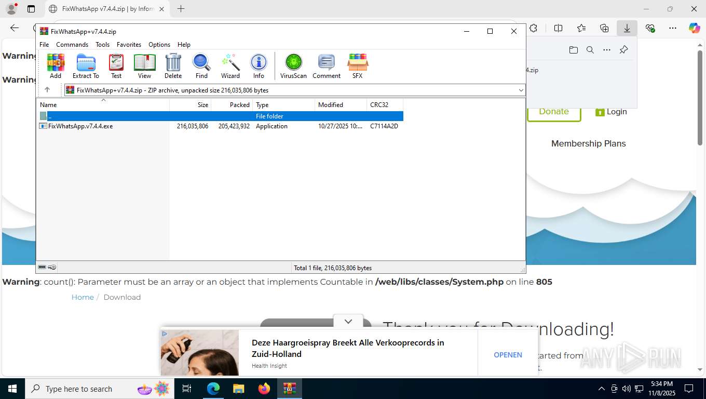Open Edge settings and more menu

(x=673, y=28)
